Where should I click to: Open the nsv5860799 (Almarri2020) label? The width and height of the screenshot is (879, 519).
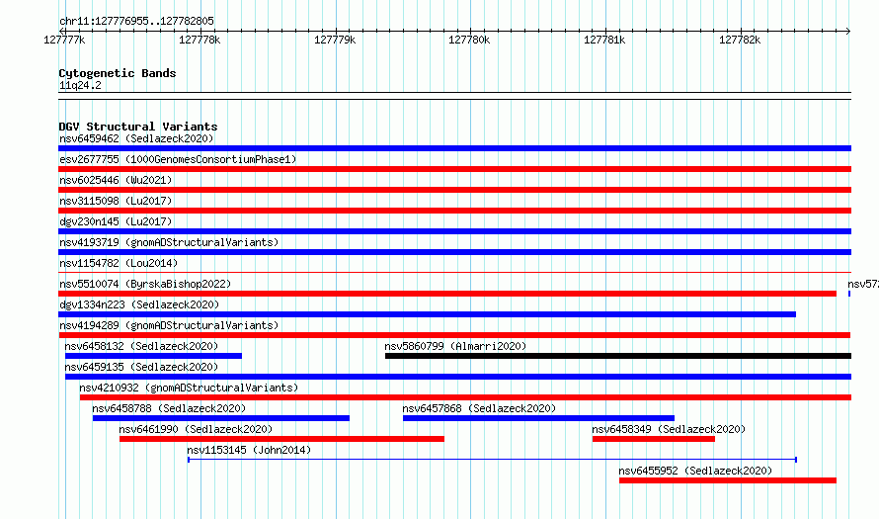click(455, 346)
